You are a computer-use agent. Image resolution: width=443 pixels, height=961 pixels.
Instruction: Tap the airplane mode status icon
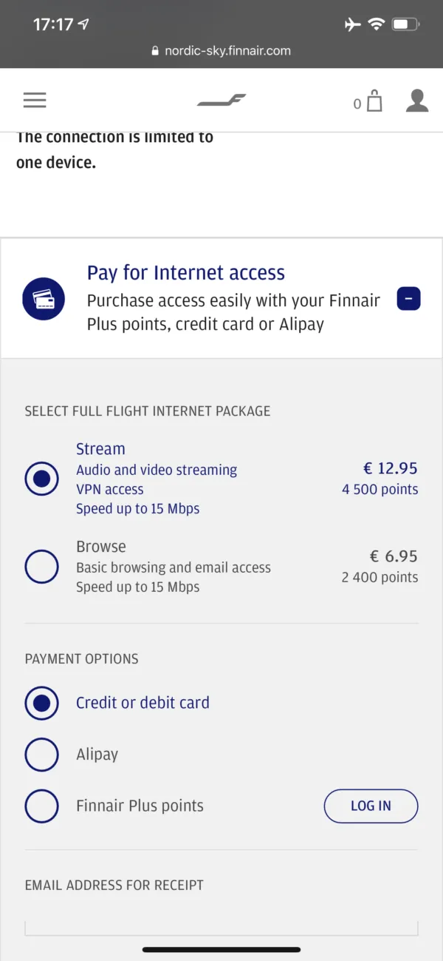352,24
